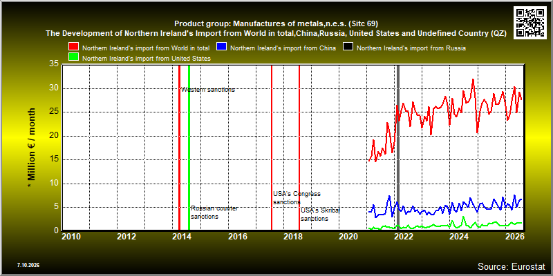
Task: Click the Western sanctions annotation label
Action: click(x=208, y=90)
